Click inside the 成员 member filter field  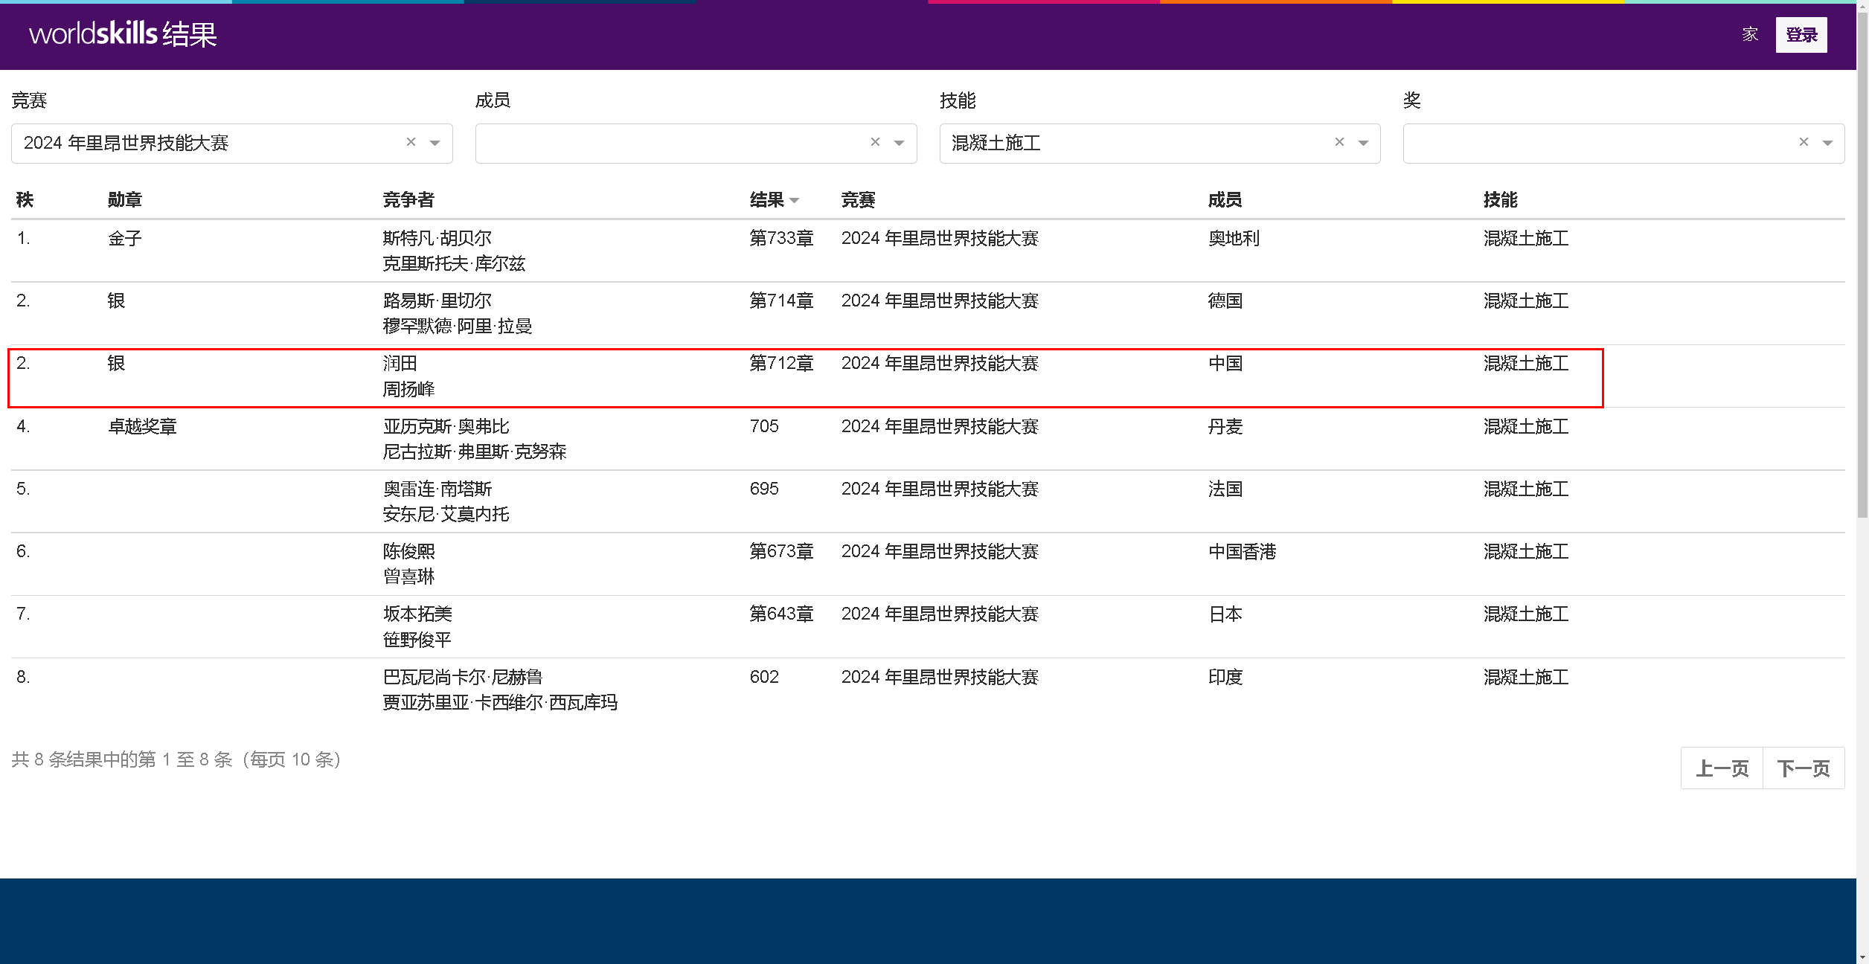[x=670, y=143]
